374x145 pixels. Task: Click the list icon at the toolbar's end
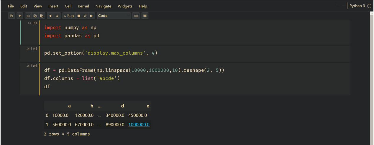145,16
